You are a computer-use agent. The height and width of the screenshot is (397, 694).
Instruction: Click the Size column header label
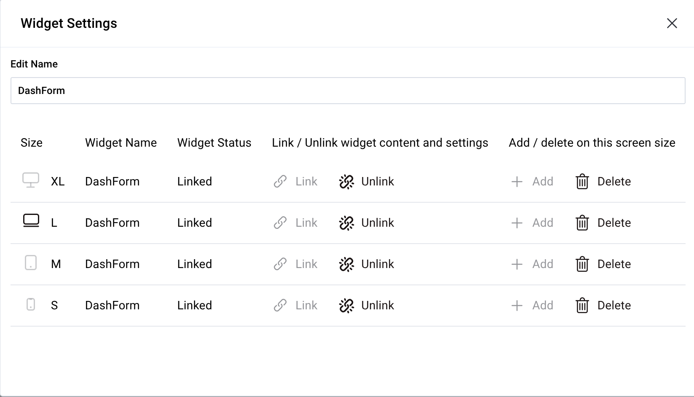tap(31, 142)
